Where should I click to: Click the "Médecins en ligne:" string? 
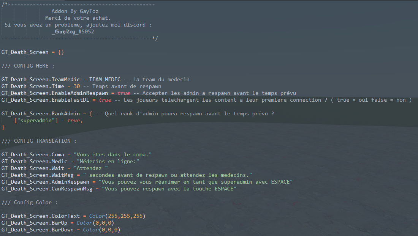coord(108,162)
